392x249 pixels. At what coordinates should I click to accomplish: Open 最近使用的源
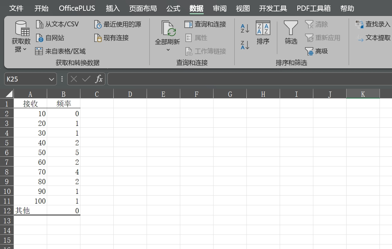pyautogui.click(x=117, y=24)
